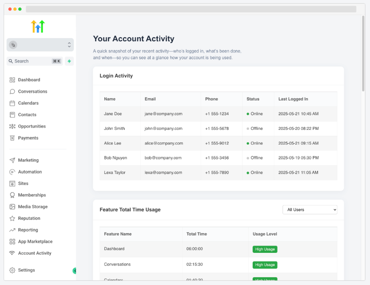Click the Conversations chat bubble icon
The width and height of the screenshot is (370, 285).
12,91
